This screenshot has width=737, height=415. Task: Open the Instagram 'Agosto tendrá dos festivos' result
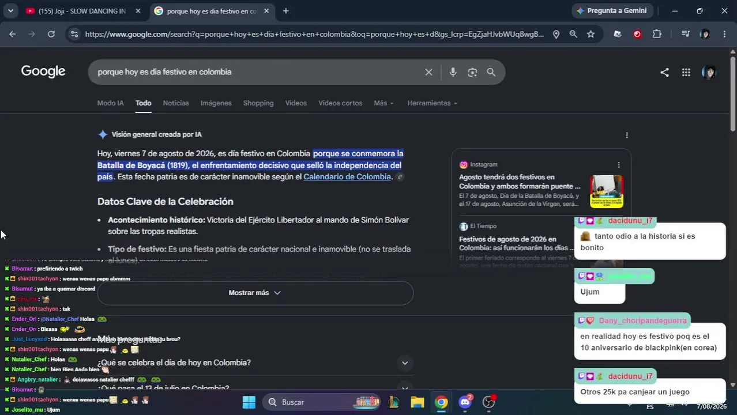click(520, 182)
